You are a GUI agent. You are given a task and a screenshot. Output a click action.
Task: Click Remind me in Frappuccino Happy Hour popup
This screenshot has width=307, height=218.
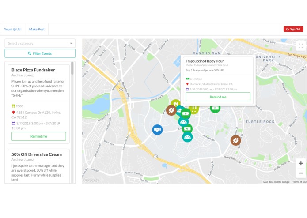pos(218,97)
